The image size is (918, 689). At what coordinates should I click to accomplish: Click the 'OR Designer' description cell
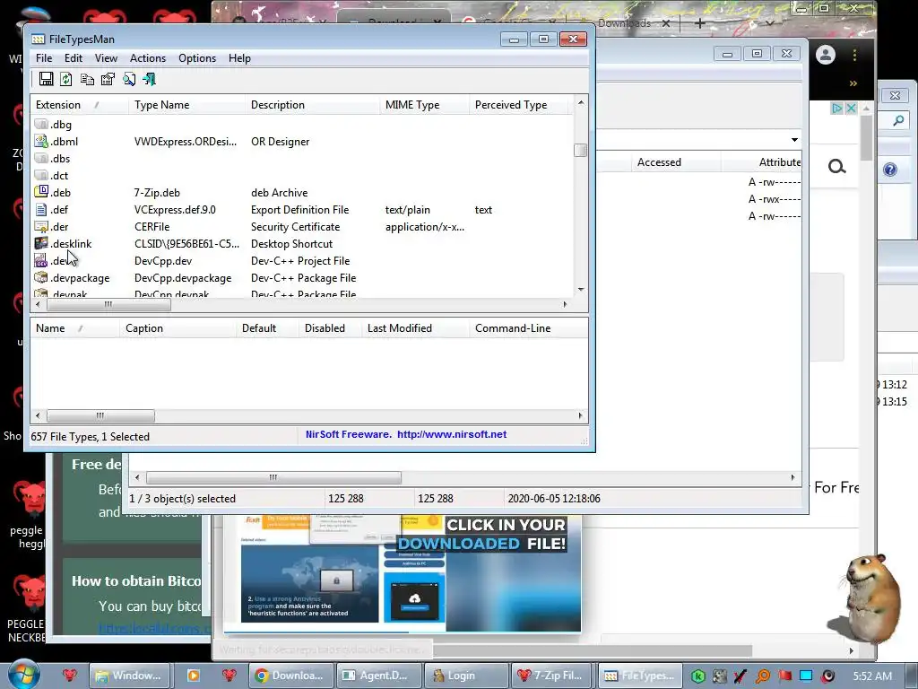click(280, 141)
